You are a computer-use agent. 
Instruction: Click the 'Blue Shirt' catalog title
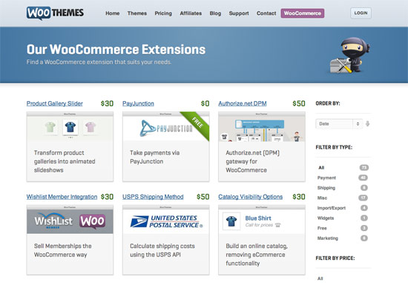(x=258, y=218)
